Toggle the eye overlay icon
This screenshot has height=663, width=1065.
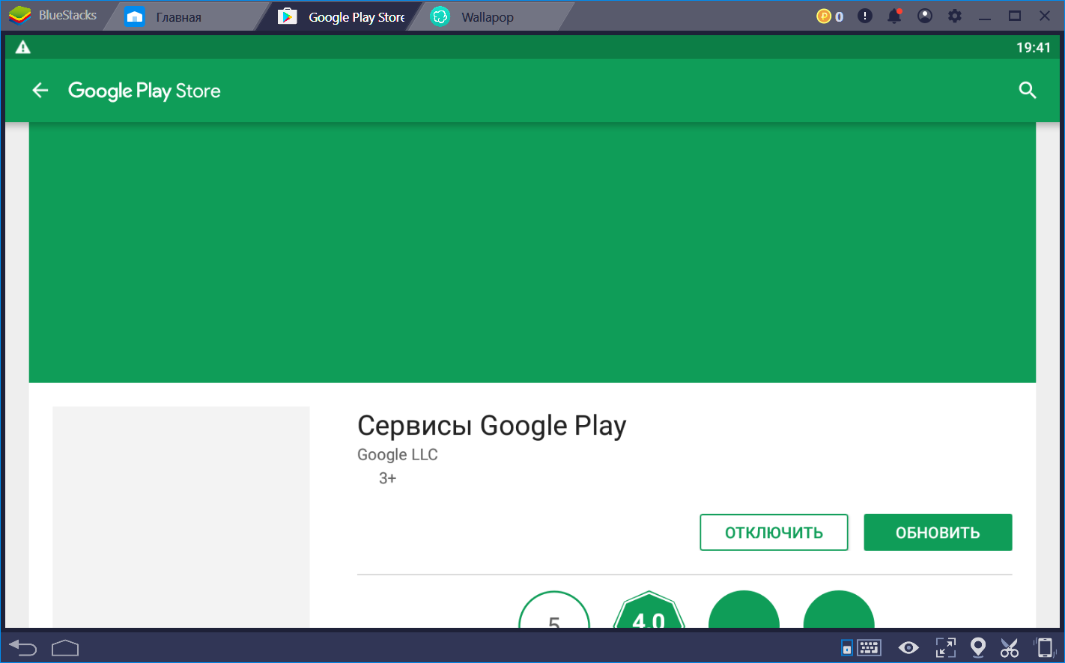click(908, 647)
